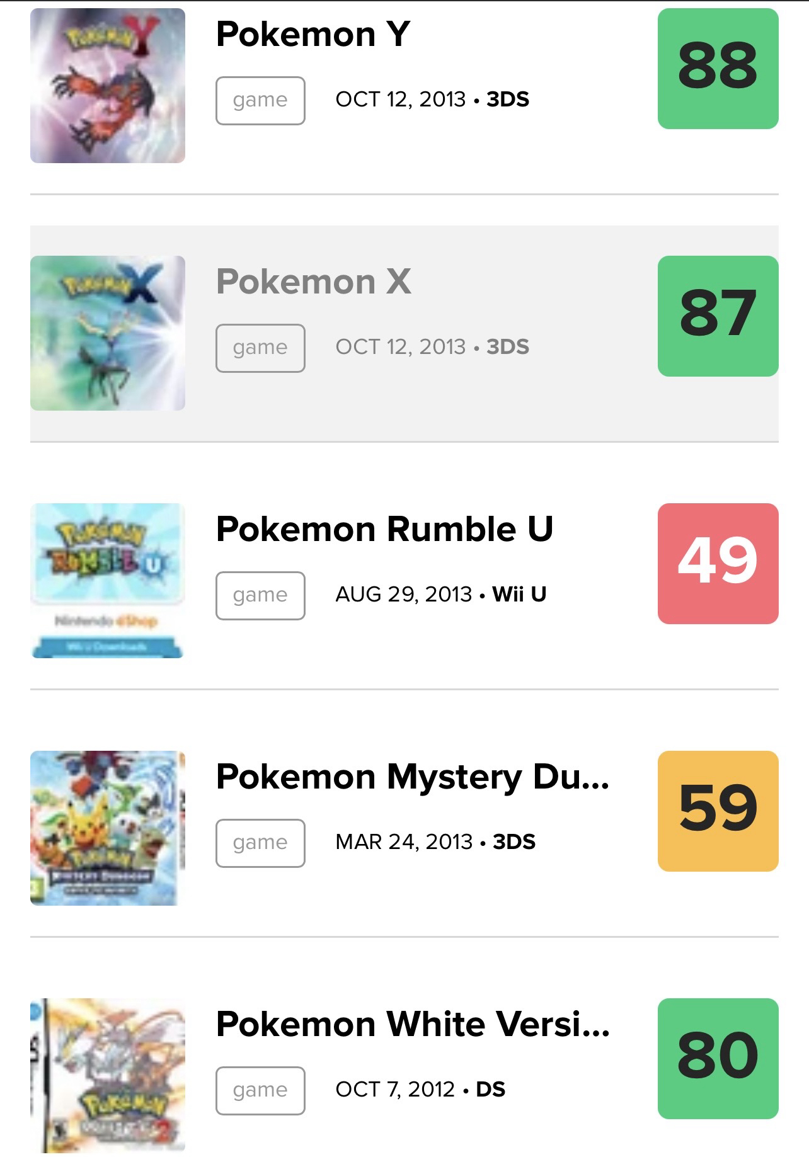The width and height of the screenshot is (809, 1157).
Task: Click the game tag under Pokemon X
Action: 260,348
